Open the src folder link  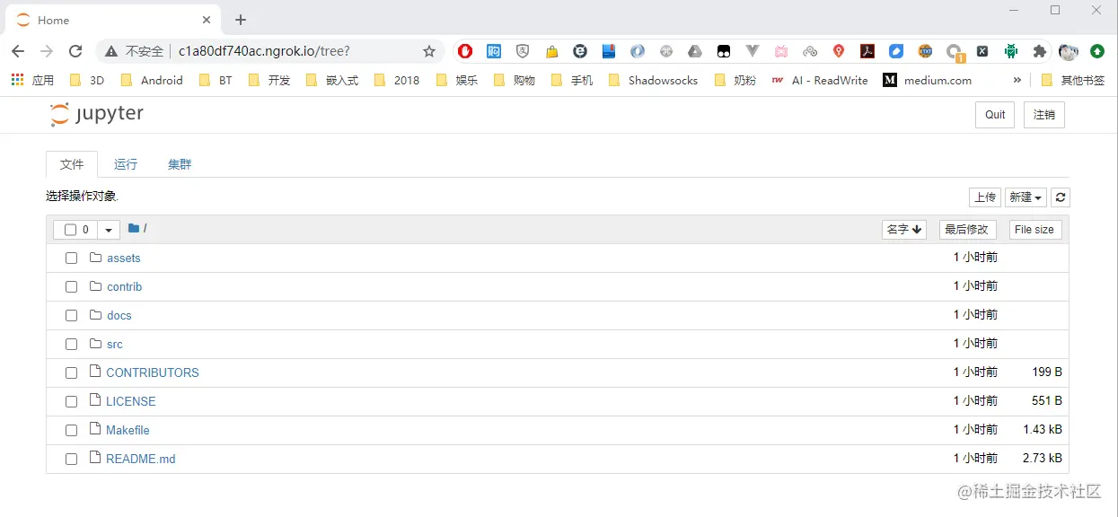tap(115, 344)
